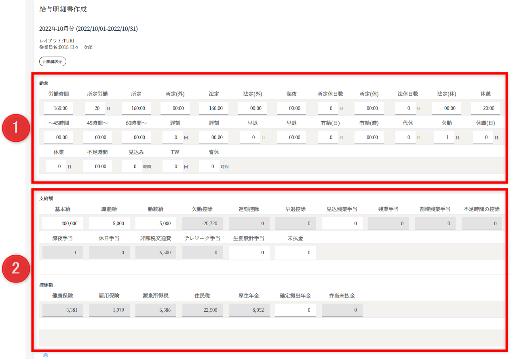The image size is (511, 359).
Task: Select the 不足時間 time field
Action: pos(97,167)
